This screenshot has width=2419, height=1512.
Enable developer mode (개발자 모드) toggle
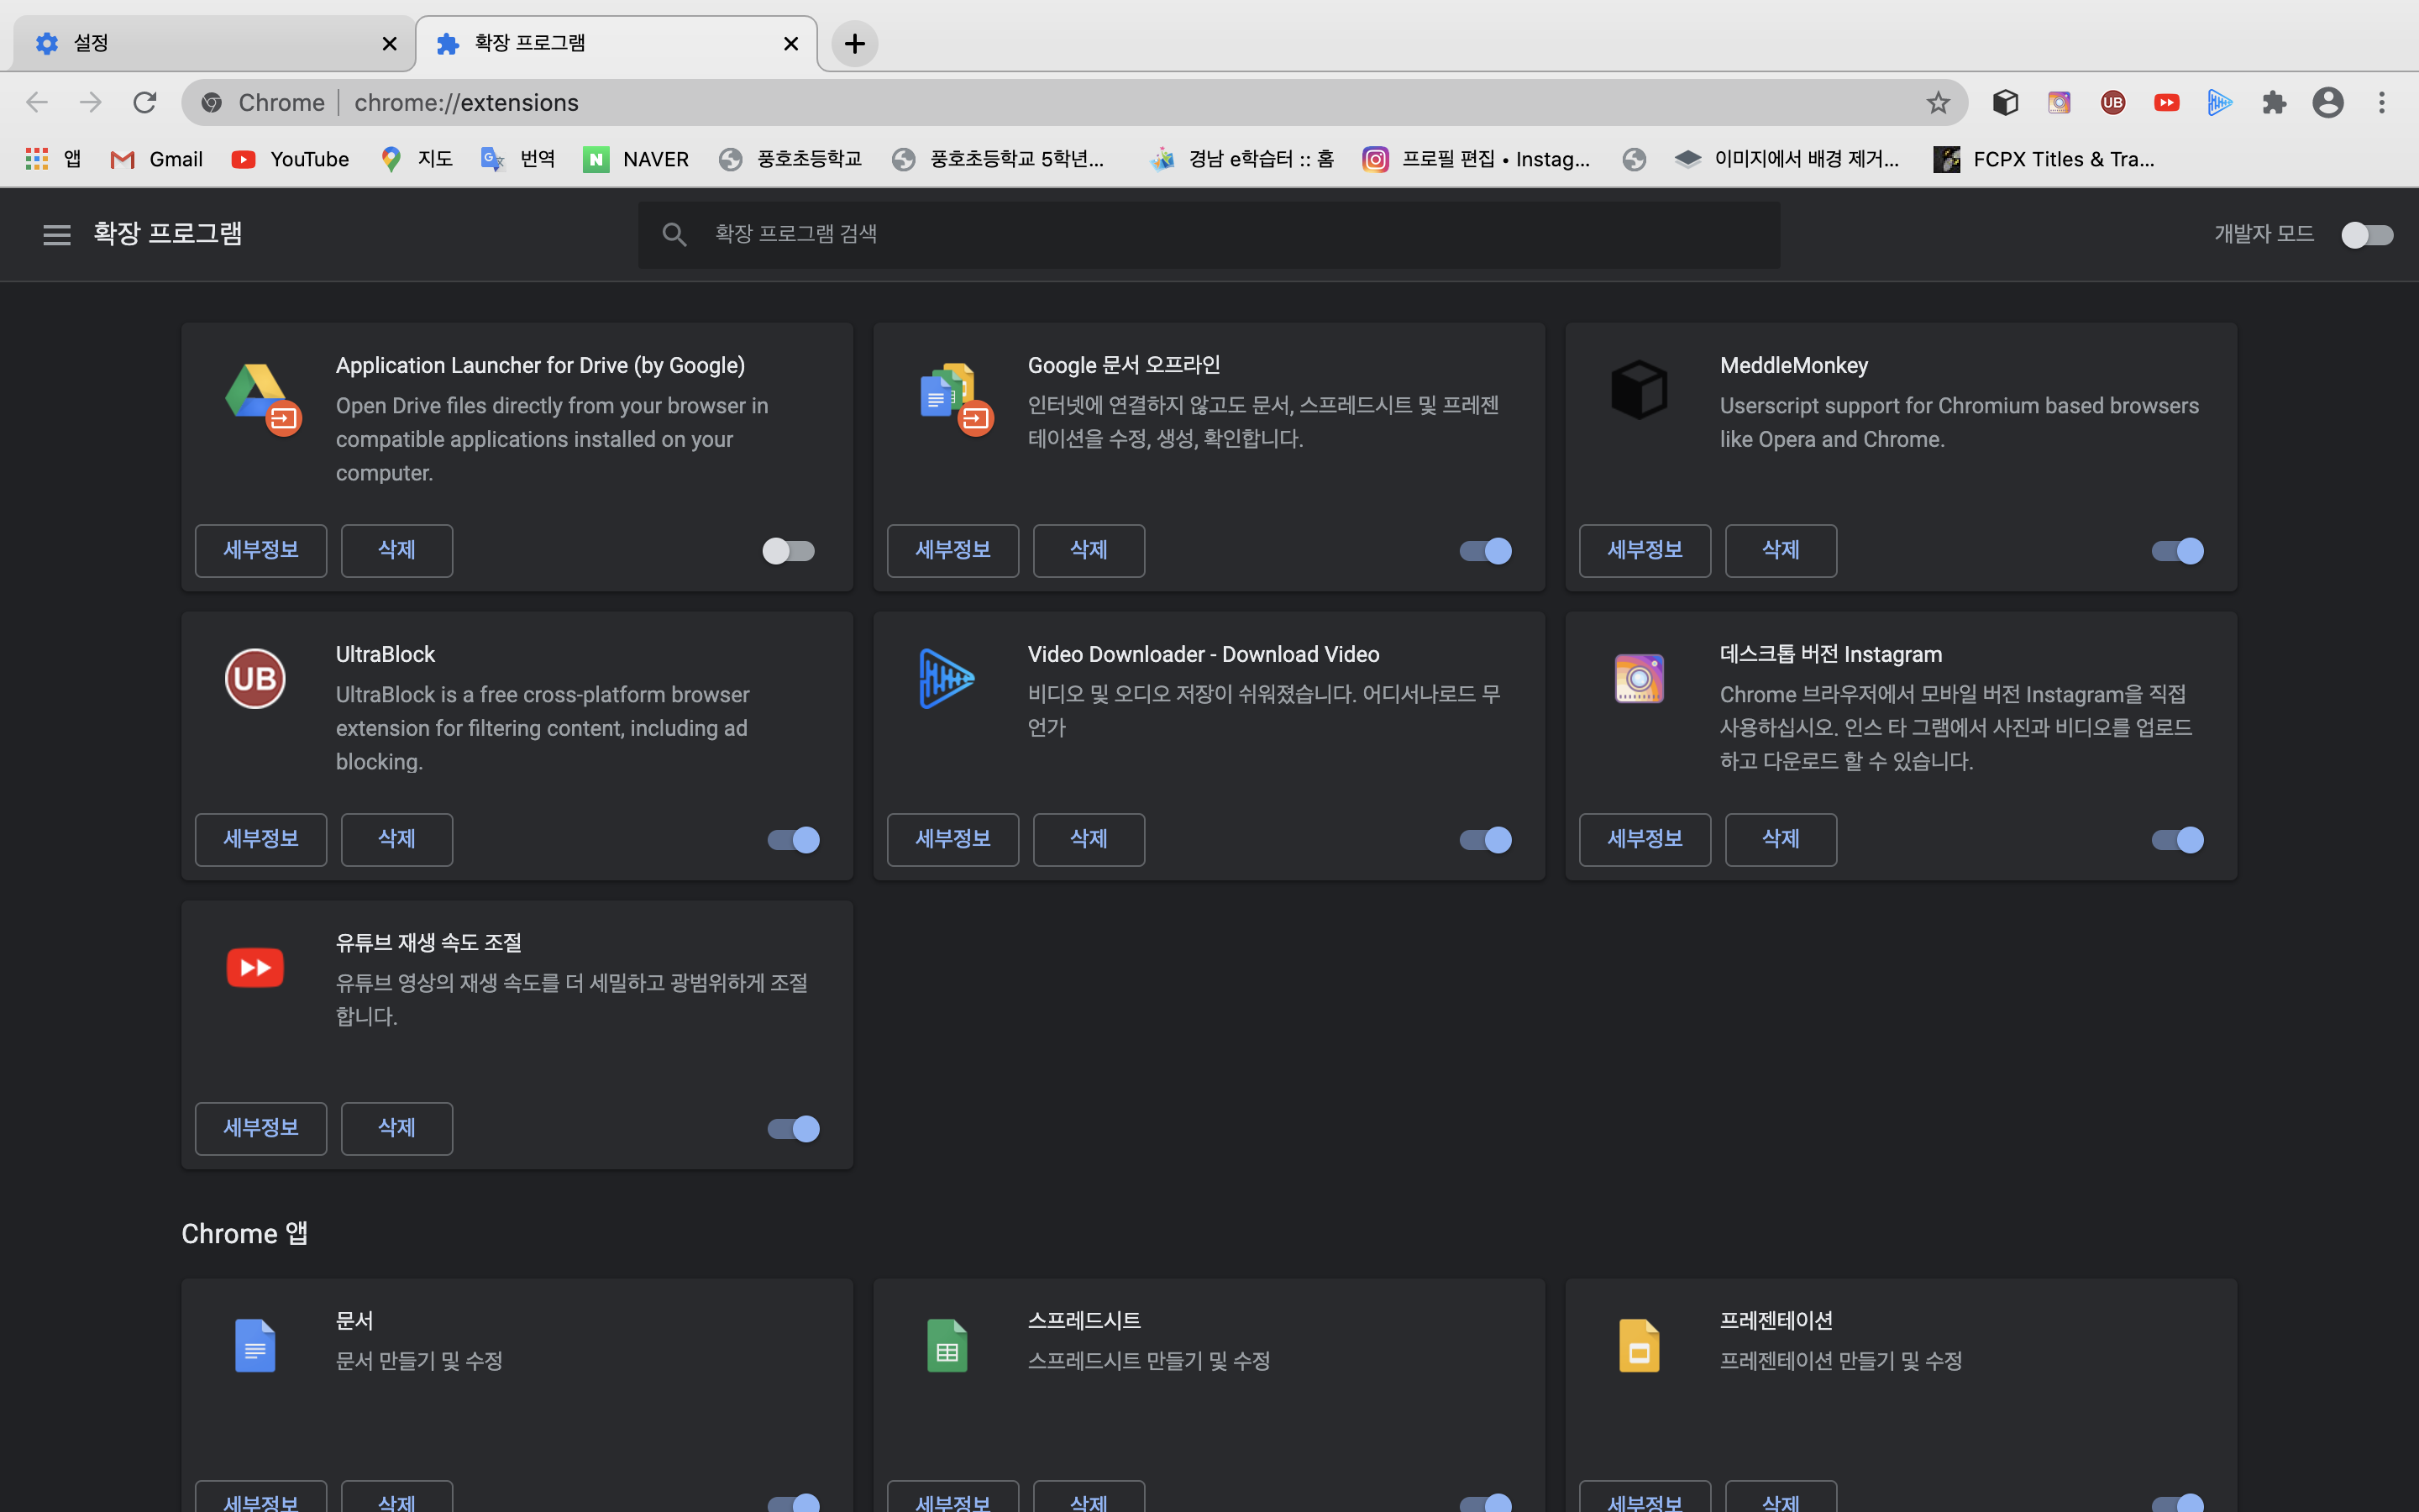[x=2367, y=235]
